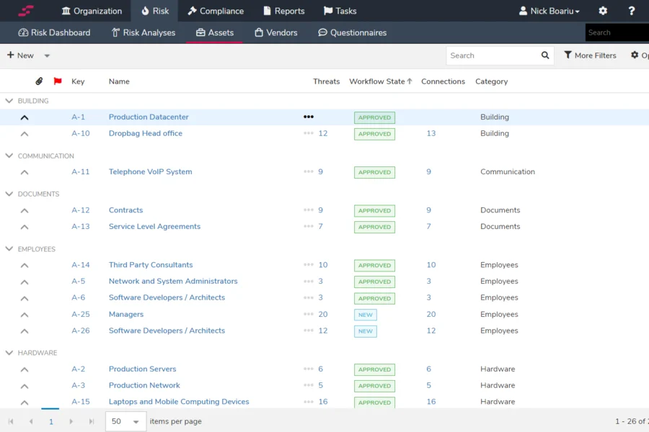Go to next page arrow in pager
649x432 pixels.
click(71, 421)
